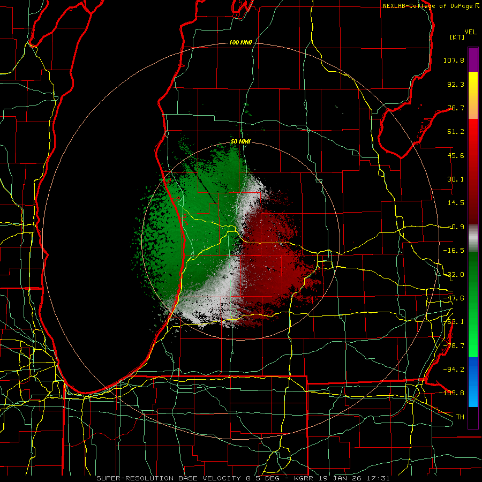The width and height of the screenshot is (482, 482).
Task: Click the TH threshold label
Action: point(460,417)
